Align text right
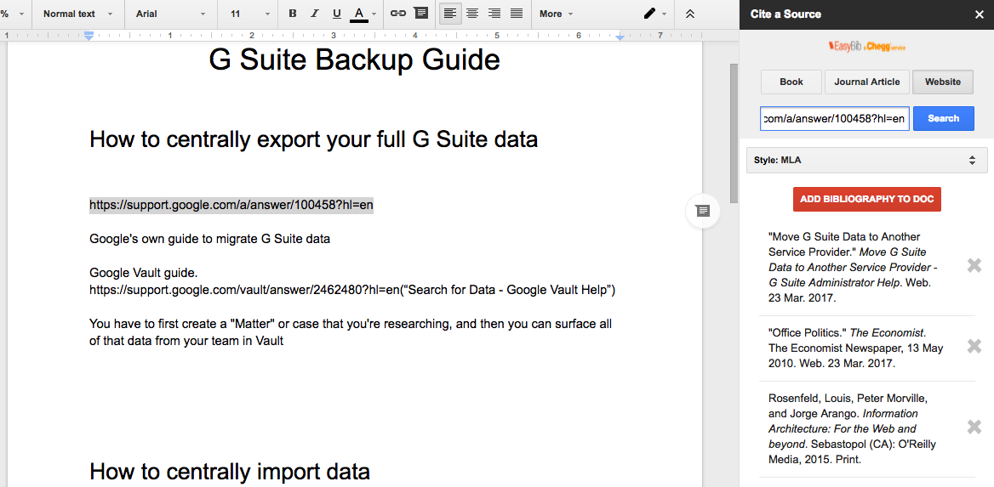994x487 pixels. pyautogui.click(x=494, y=14)
